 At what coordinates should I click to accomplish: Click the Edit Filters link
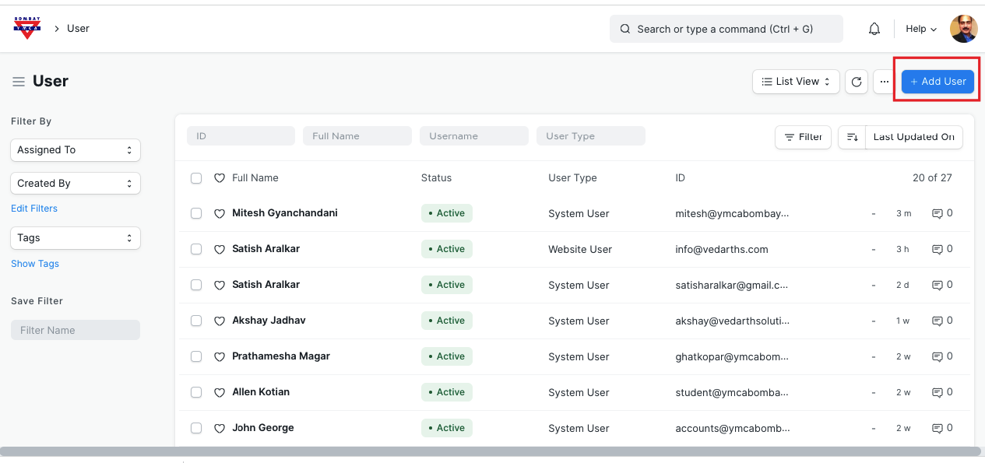pyautogui.click(x=34, y=209)
